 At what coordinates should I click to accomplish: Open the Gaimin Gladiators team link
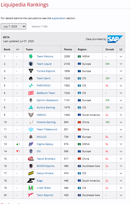pyautogui.click(x=48, y=100)
